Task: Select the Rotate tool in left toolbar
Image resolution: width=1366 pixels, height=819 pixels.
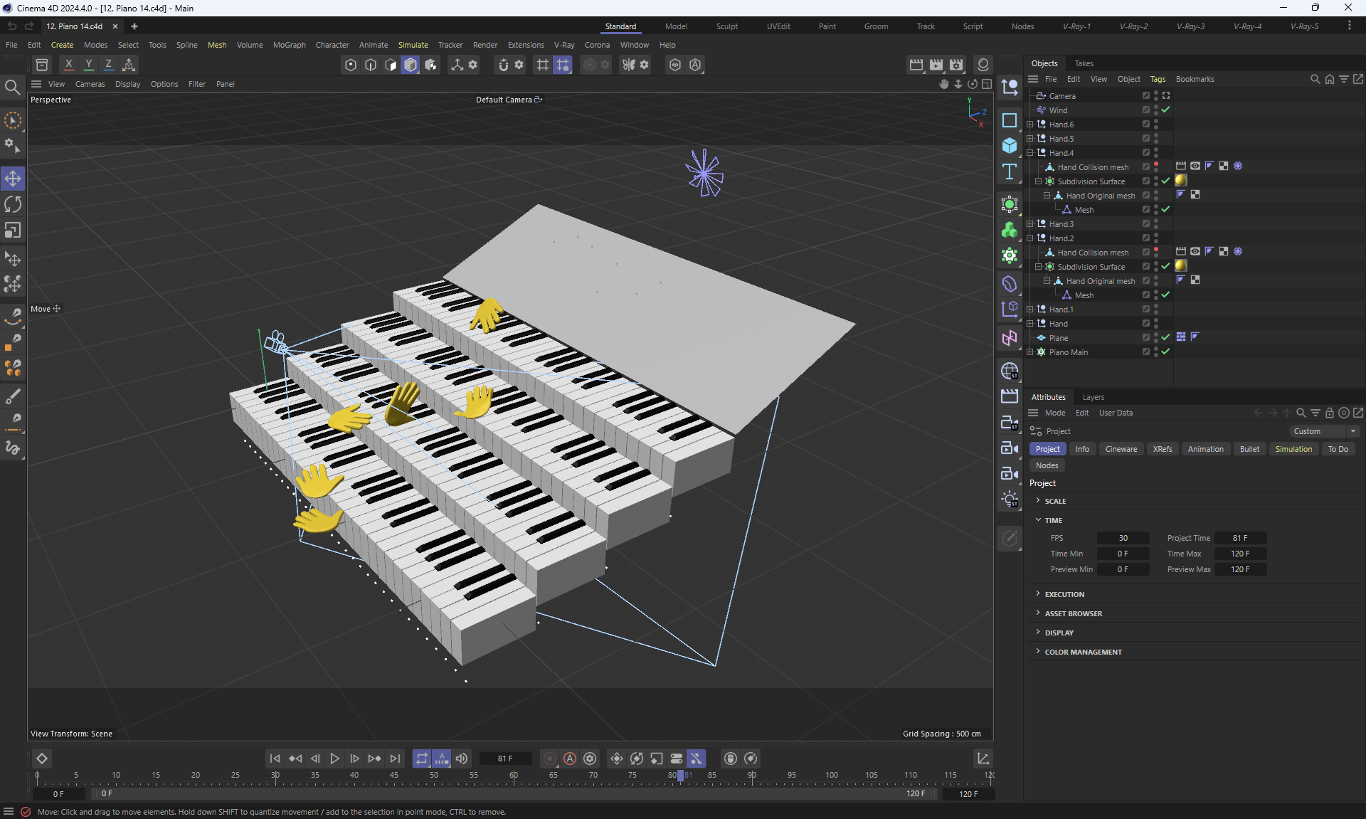Action: click(x=13, y=204)
